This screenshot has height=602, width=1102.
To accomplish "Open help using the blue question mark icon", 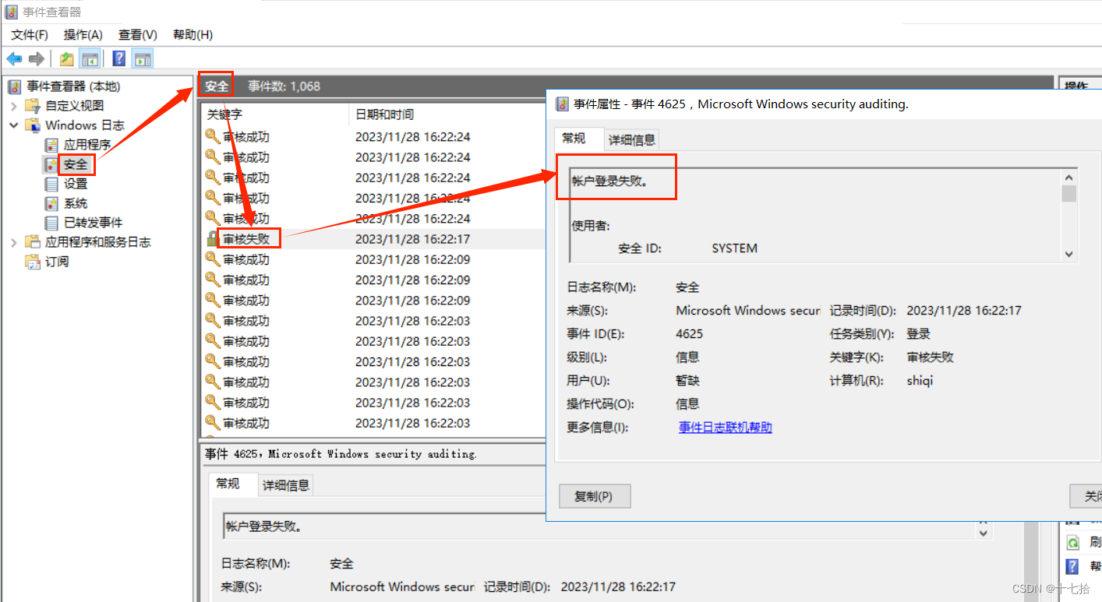I will pyautogui.click(x=118, y=58).
